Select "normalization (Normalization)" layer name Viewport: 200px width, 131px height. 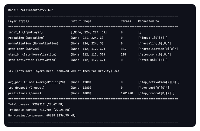coord(33,43)
